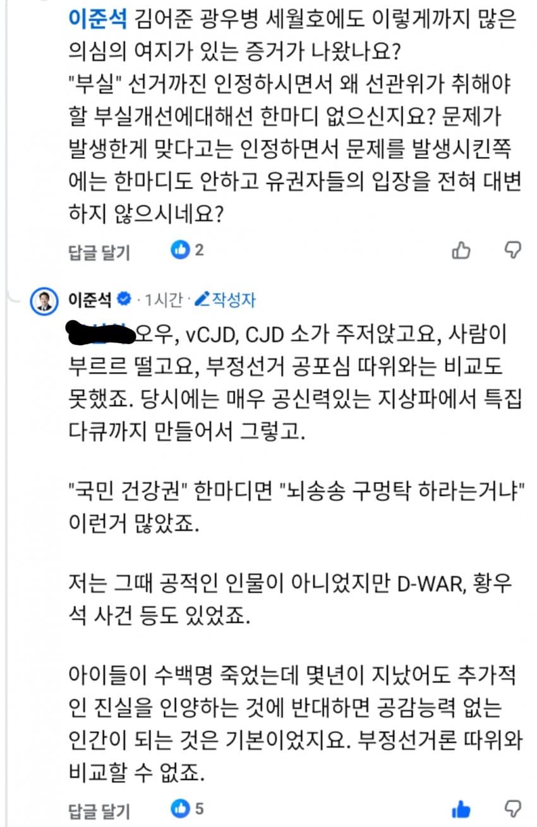Click the 작성자 pencil author badge
Image resolution: width=537 pixels, height=827 pixels.
point(225,299)
